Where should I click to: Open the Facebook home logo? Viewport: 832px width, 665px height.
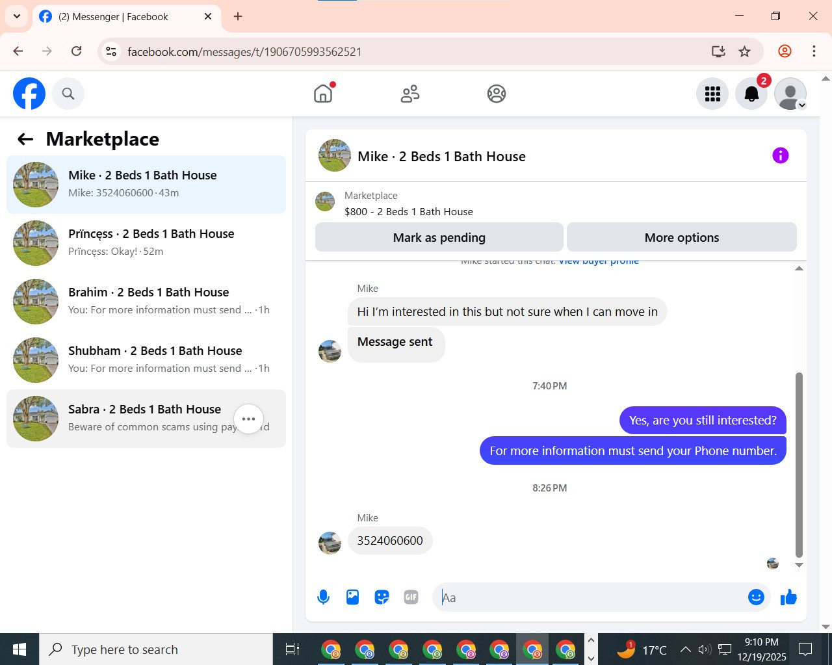click(29, 94)
